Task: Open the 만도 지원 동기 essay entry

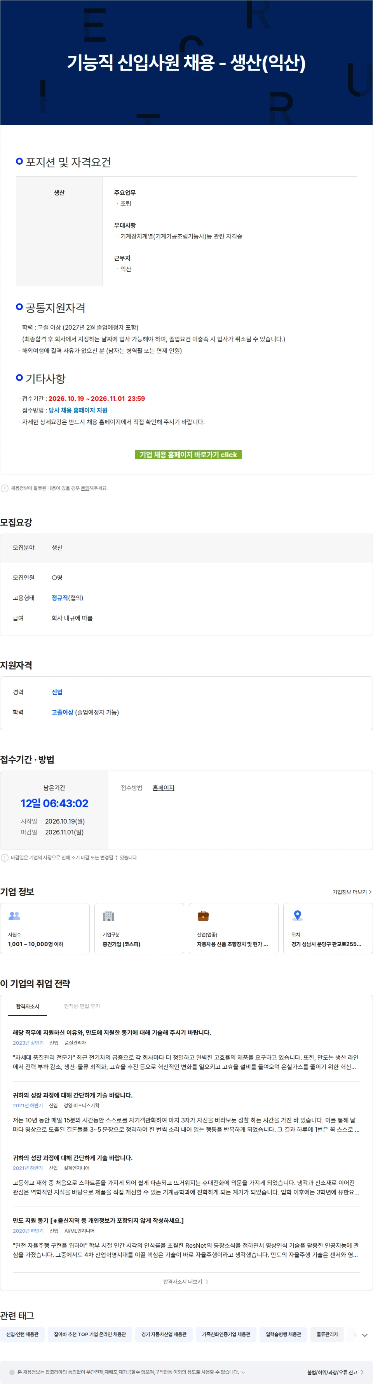Action: (x=186, y=1238)
